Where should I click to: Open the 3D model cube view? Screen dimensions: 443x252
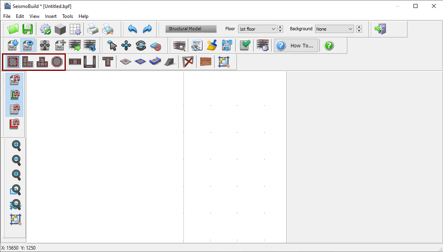tap(60, 29)
